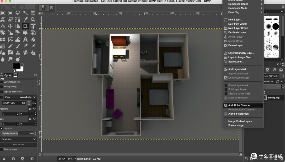Open the layer mode Normal dropdown
Viewport: 285px width, 162px height.
point(269,81)
